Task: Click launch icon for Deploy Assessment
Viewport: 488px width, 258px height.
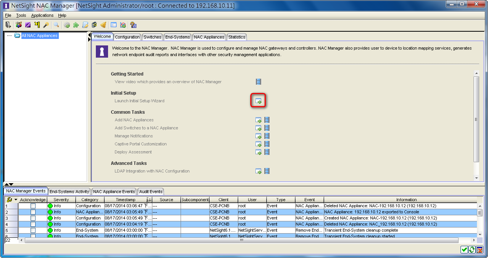Action: click(259, 152)
